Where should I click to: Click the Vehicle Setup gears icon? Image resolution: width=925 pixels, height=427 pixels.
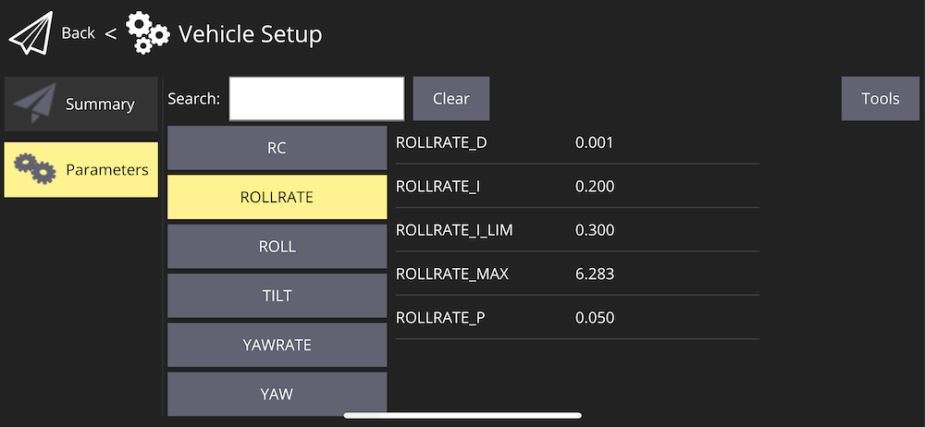pos(147,33)
